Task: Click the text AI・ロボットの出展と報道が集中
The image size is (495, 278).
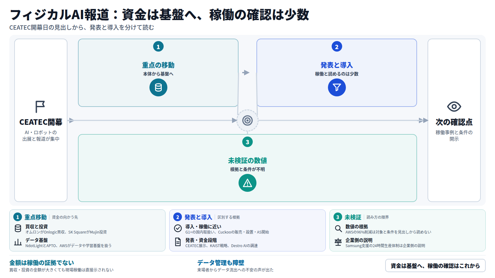Action: (41, 136)
